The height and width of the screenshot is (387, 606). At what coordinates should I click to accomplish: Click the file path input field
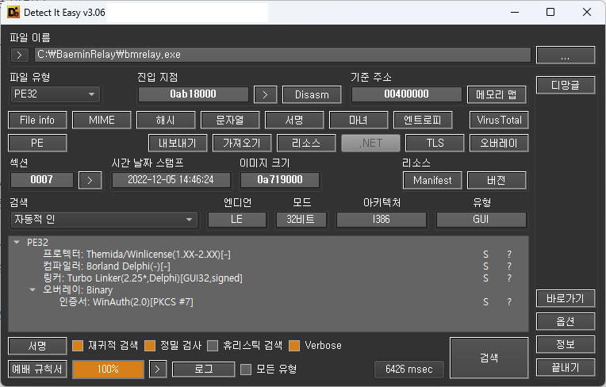click(x=282, y=55)
